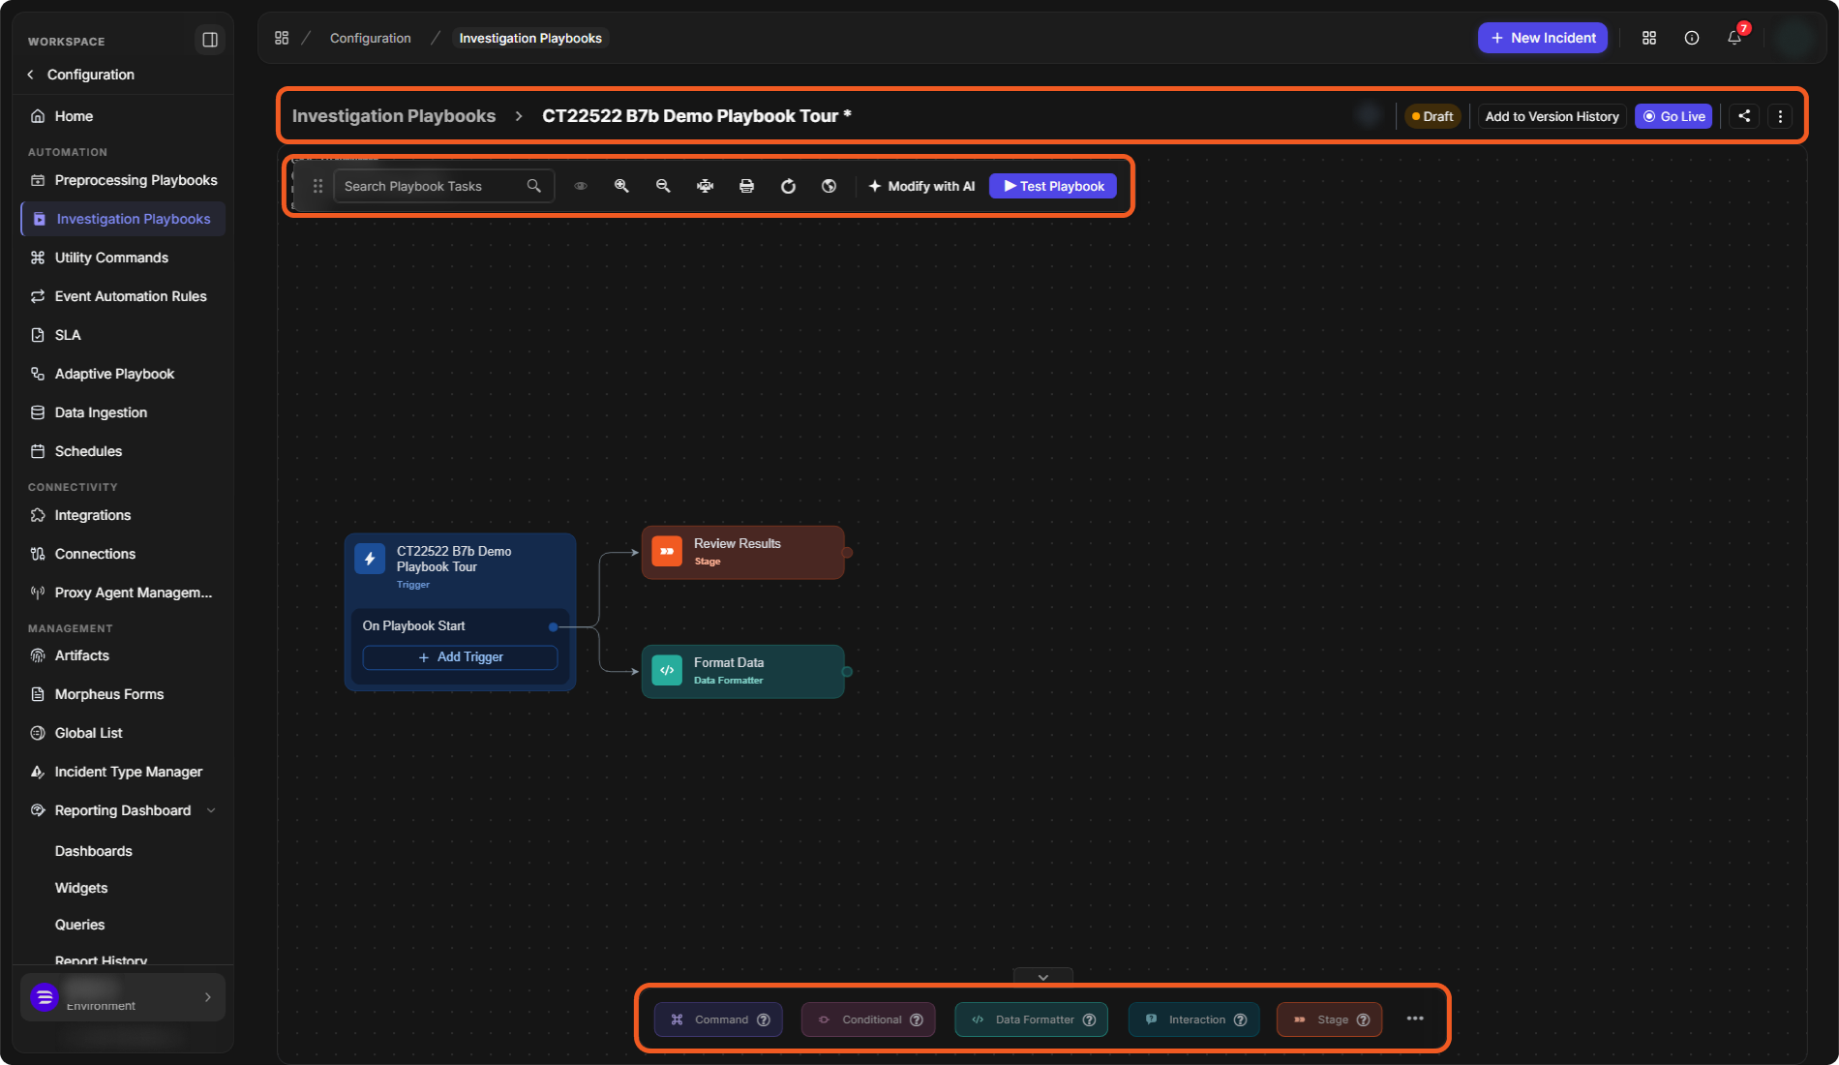The width and height of the screenshot is (1839, 1065).
Task: Select the Format Data node code icon
Action: 667,670
